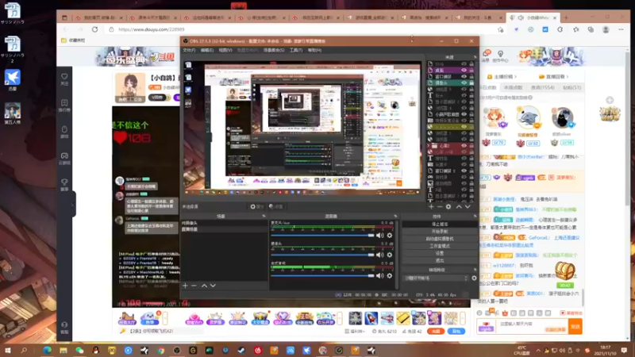The image size is (635, 357).
Task: Open the ranking icon in Douyu sidebar
Action: (x=64, y=106)
